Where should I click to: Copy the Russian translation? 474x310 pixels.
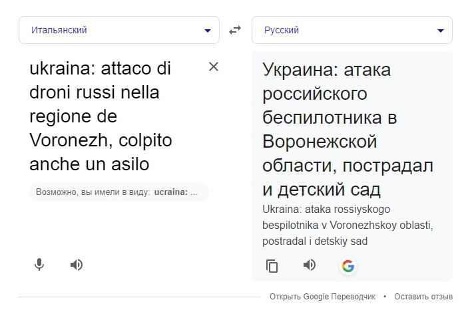click(x=272, y=266)
